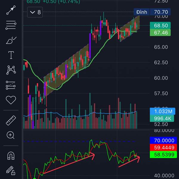Click the 40.0000 RSI axis label

point(164,175)
